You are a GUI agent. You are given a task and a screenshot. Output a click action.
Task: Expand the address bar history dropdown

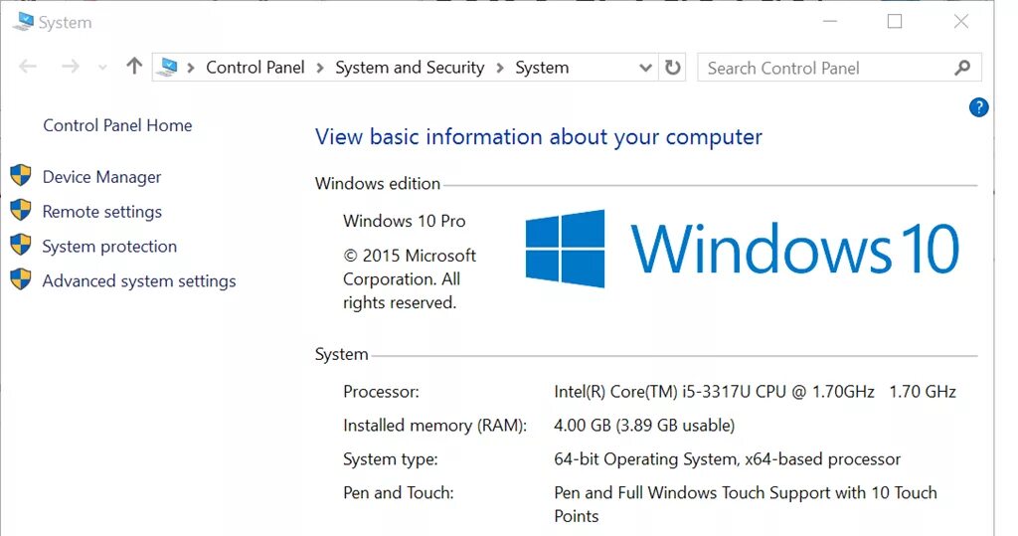(x=645, y=68)
